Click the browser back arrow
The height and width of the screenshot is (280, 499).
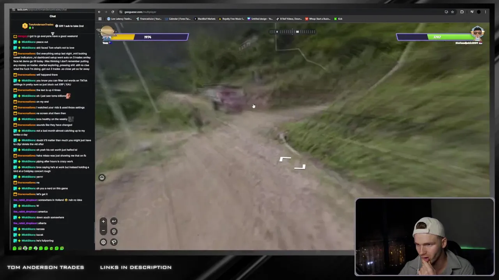tap(99, 12)
